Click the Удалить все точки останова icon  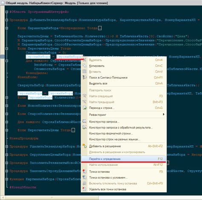coord(84,189)
